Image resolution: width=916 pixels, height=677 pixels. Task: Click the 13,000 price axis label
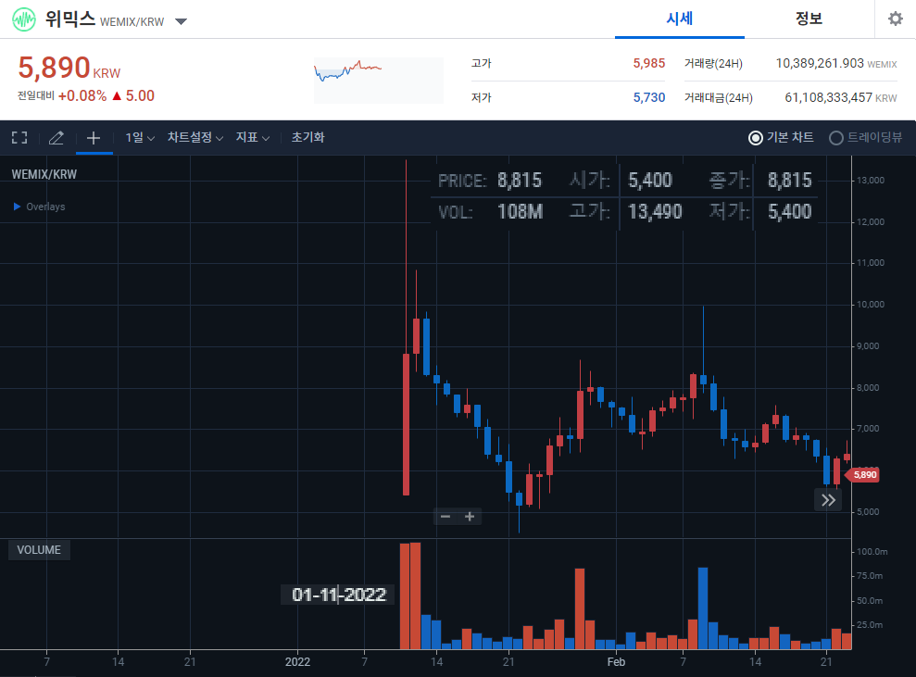click(x=871, y=181)
